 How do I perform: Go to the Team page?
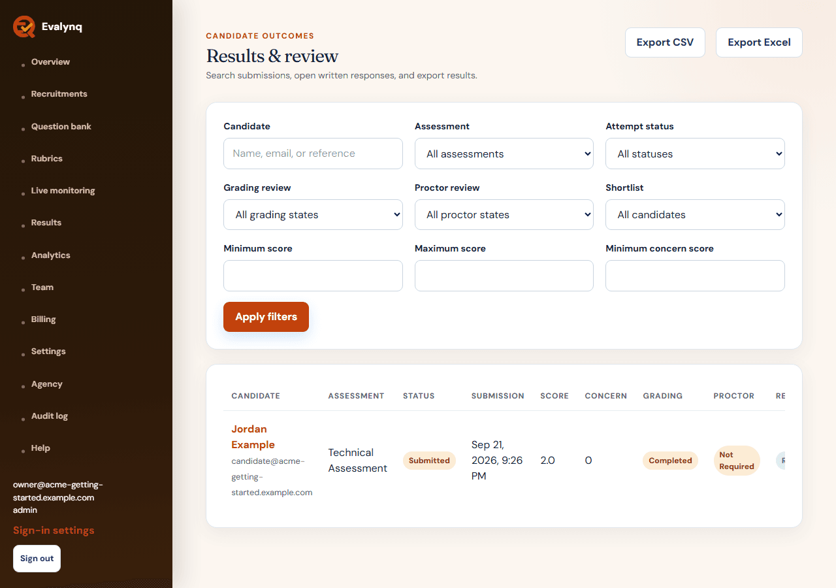[x=42, y=287]
